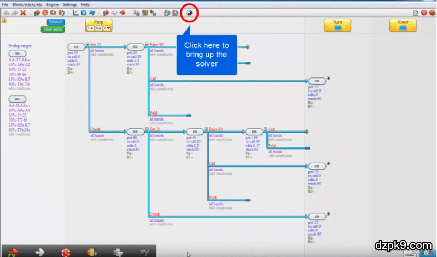437x257 pixels.
Task: Collapse the Bet 20 branch of first SB node
Action: 88,44
